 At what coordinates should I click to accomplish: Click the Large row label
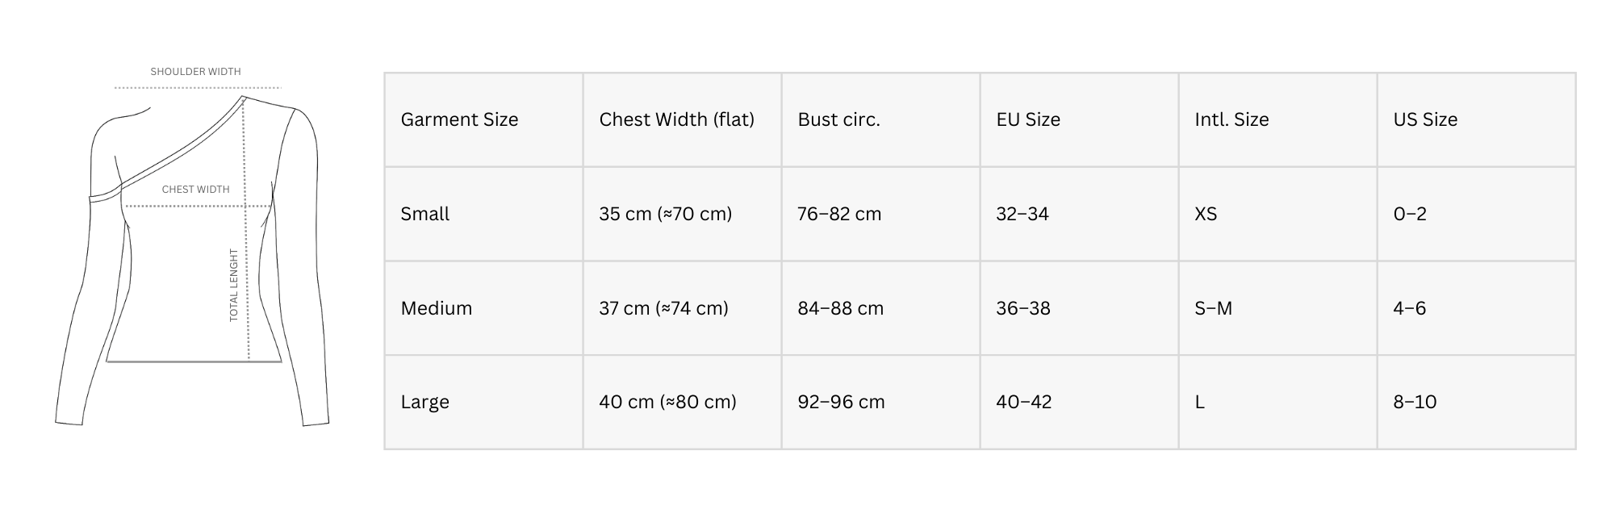425,402
